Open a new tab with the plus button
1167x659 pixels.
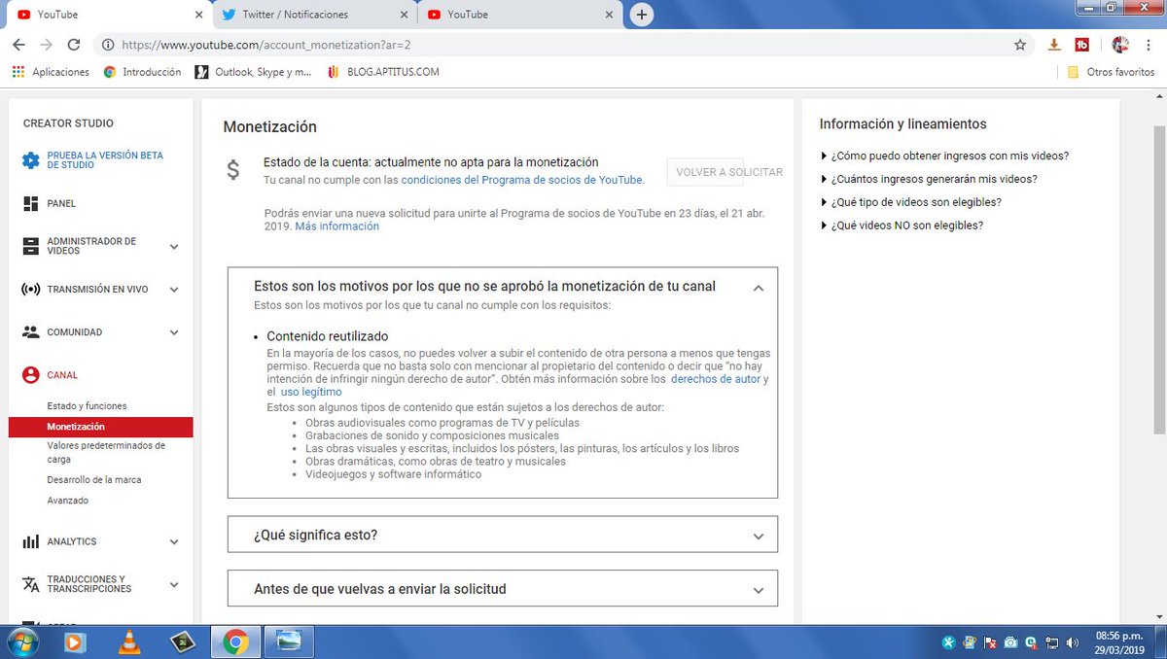point(641,15)
